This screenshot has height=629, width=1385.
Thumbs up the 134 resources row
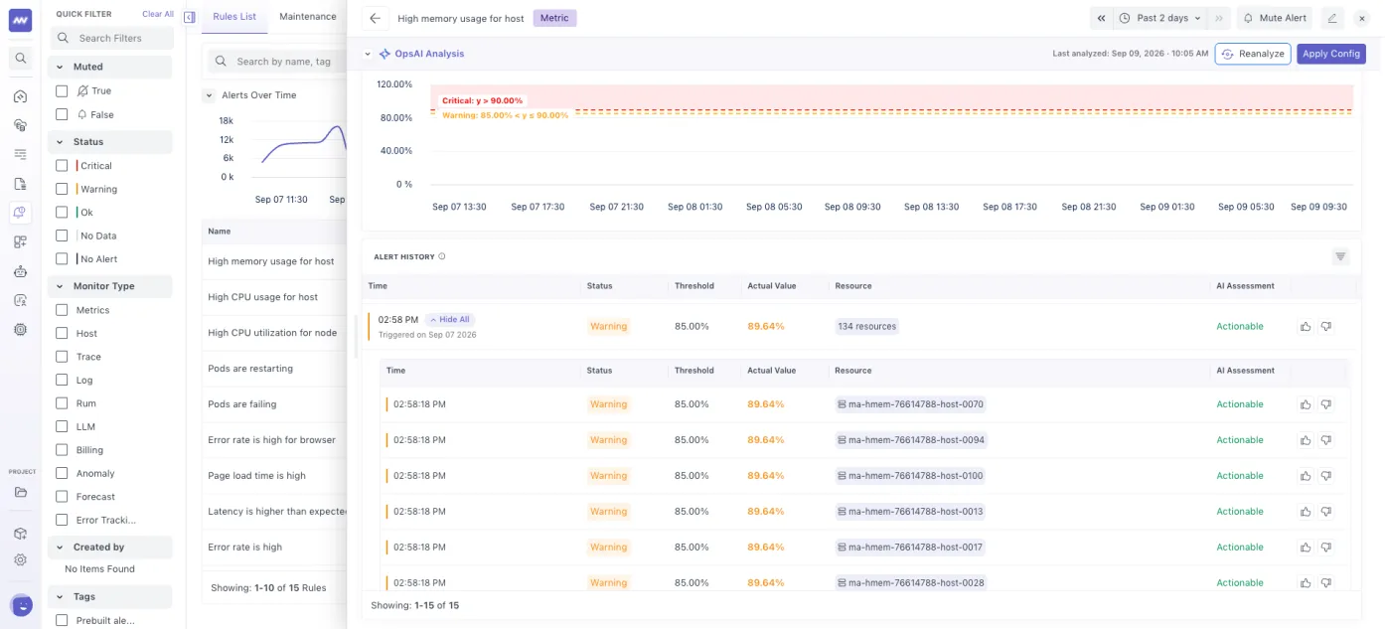tap(1306, 326)
